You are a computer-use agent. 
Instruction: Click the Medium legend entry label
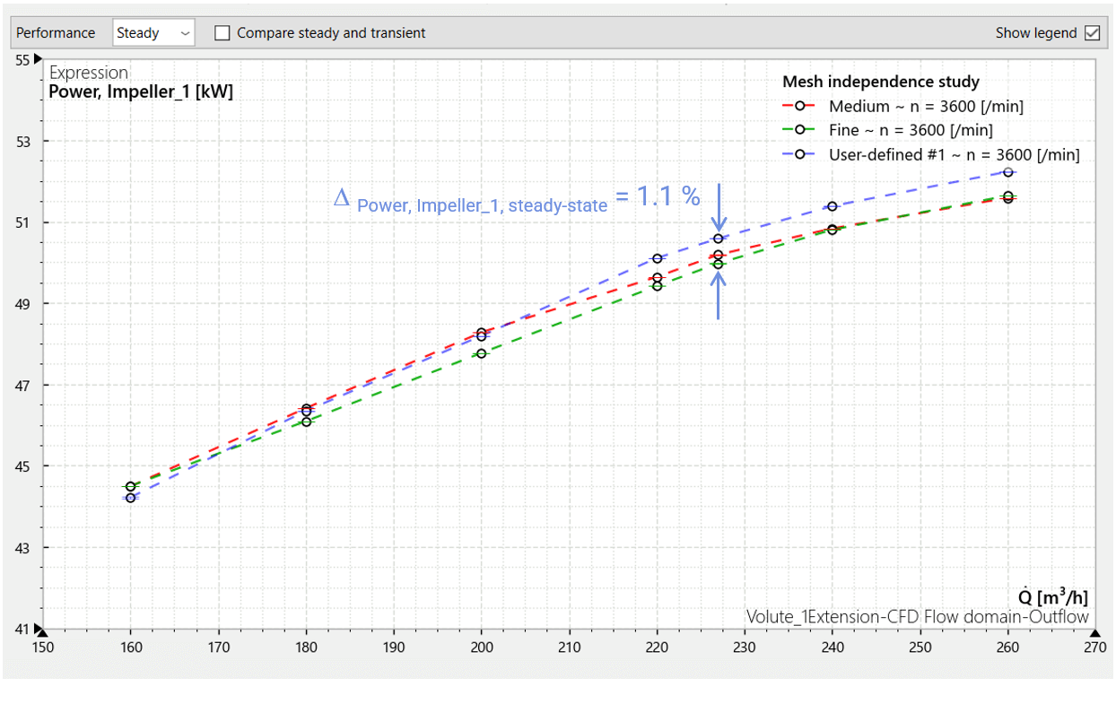[926, 107]
